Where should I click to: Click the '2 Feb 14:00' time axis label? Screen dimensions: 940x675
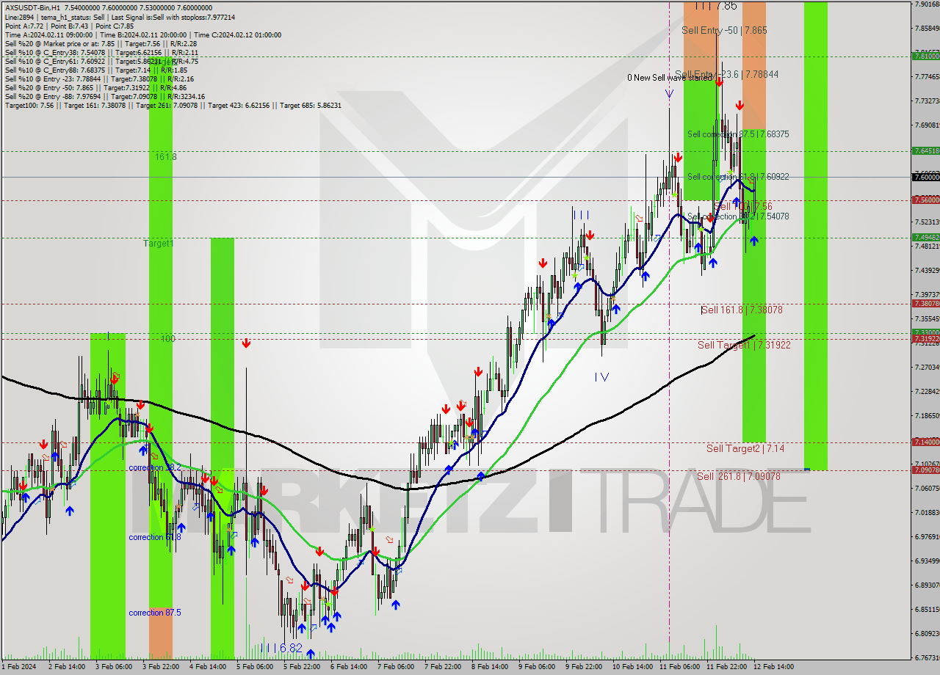[66, 667]
